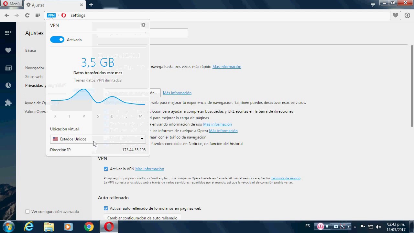Screen dimensions: 414x233
Task: Click the 3,5 GB data transferred value
Action: click(98, 62)
